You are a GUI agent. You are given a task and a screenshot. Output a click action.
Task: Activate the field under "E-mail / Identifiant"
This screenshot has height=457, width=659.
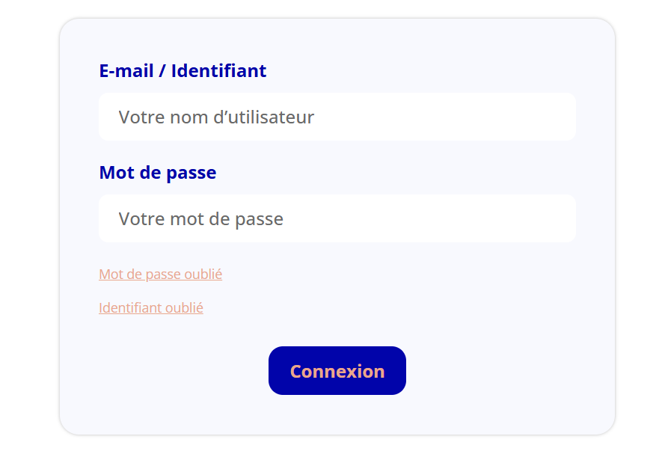coord(337,117)
